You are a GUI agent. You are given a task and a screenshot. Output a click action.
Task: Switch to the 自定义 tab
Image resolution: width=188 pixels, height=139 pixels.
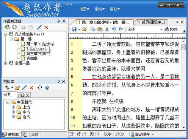click(23, 95)
